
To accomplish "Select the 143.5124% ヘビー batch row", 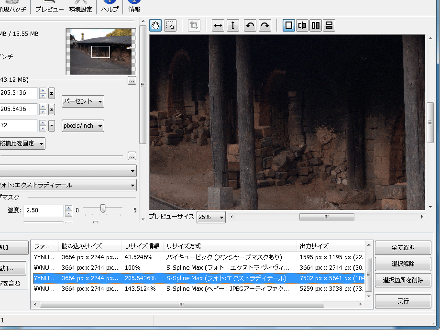I will point(198,289).
